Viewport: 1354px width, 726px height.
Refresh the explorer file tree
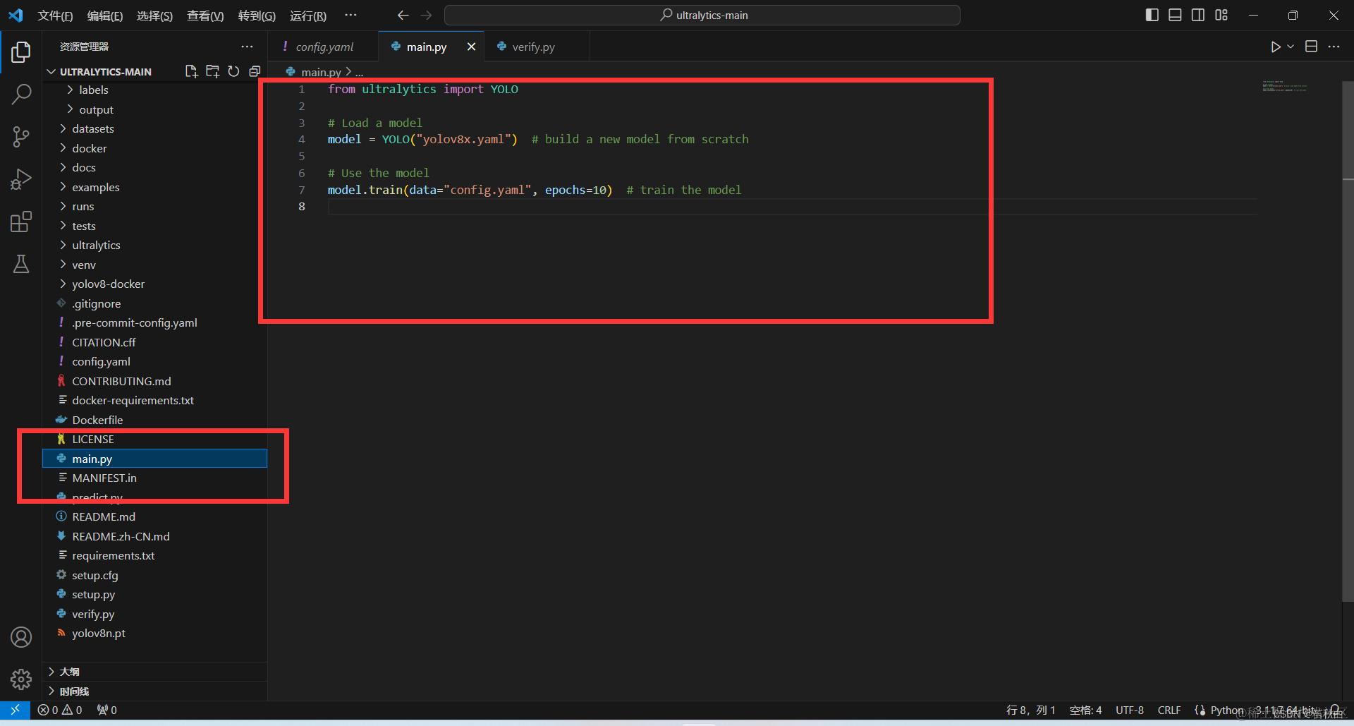[233, 71]
